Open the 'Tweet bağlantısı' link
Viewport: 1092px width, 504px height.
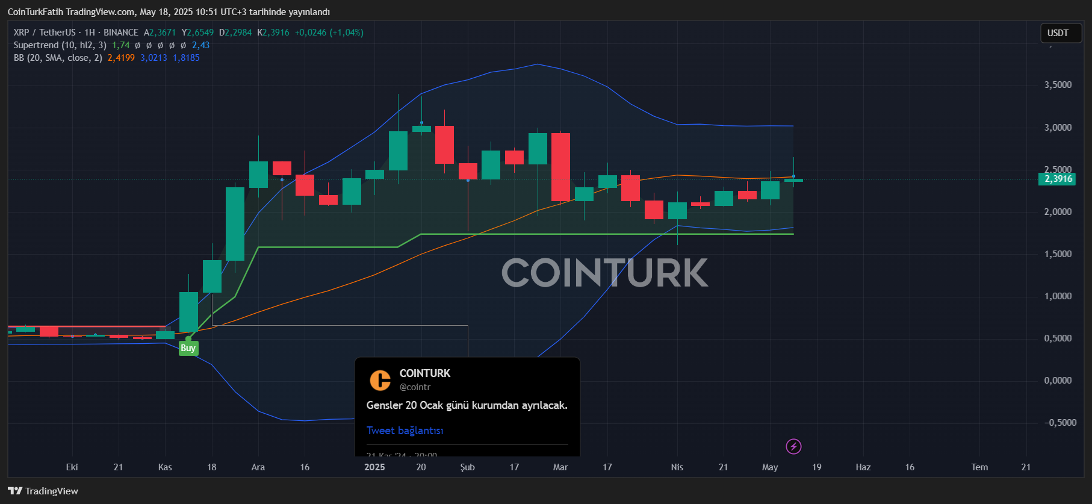(405, 431)
